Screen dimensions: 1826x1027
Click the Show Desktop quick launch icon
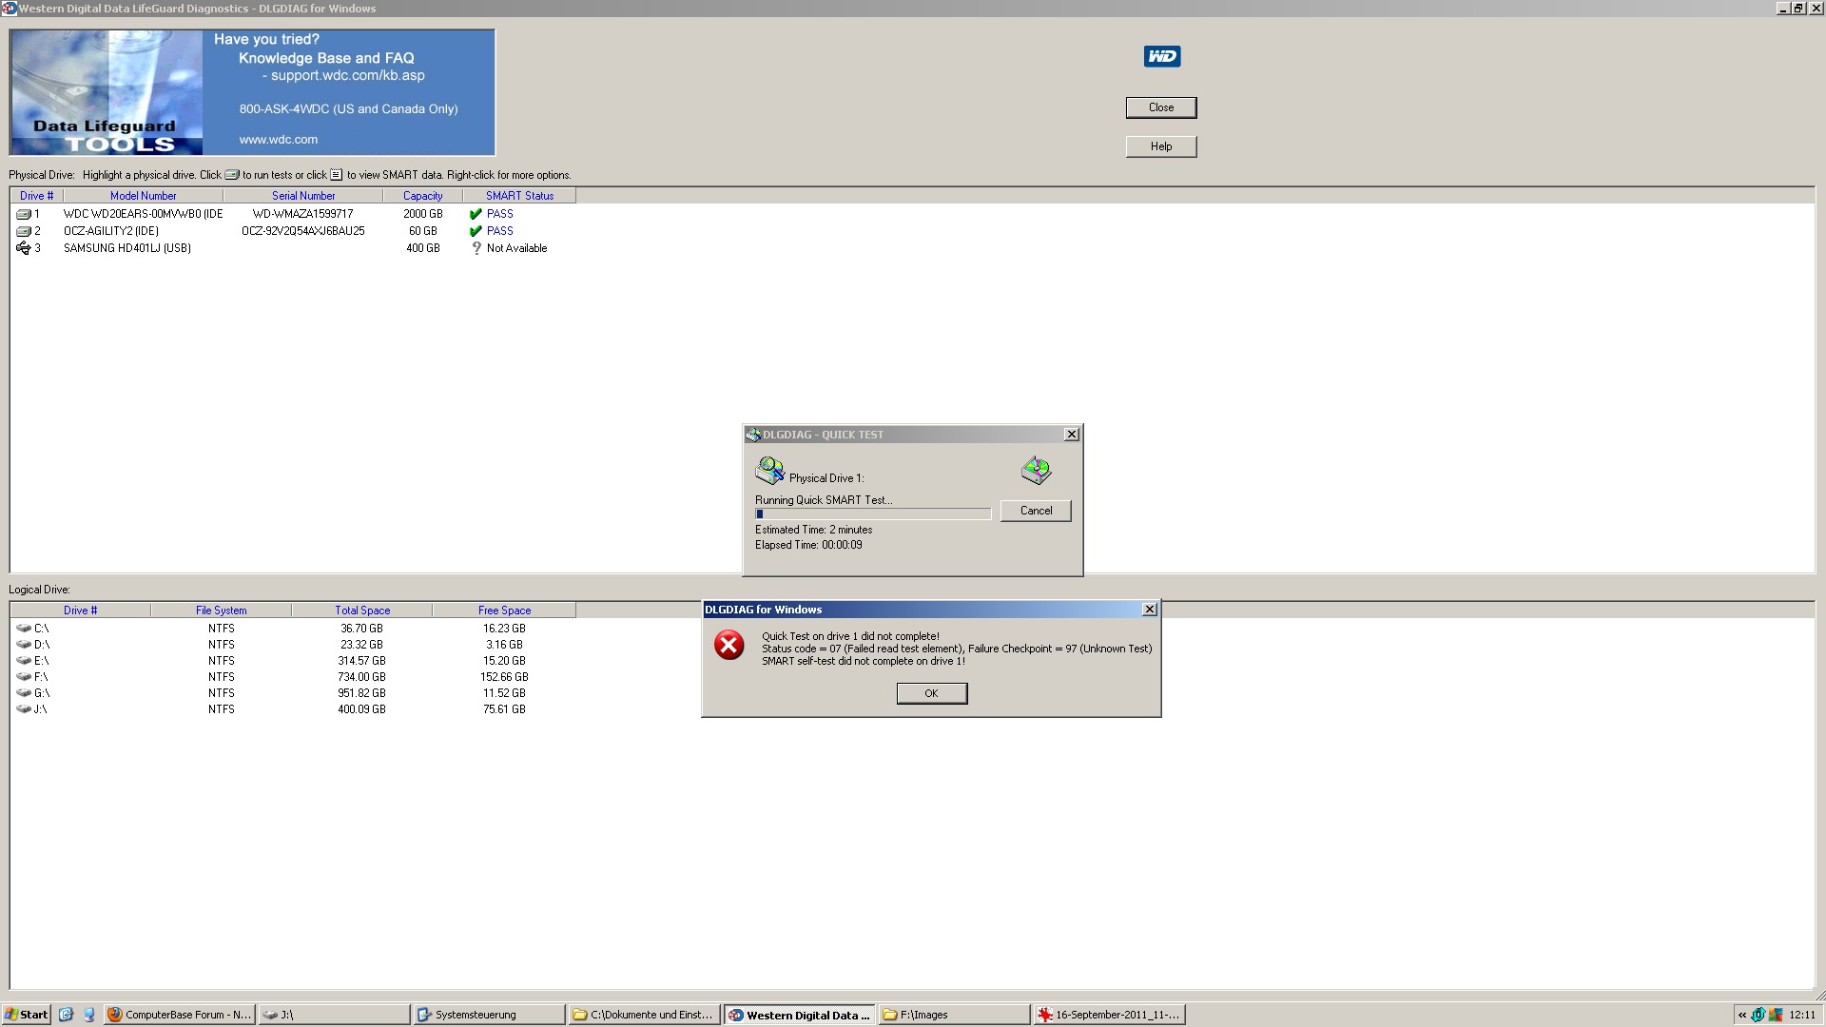point(88,1015)
